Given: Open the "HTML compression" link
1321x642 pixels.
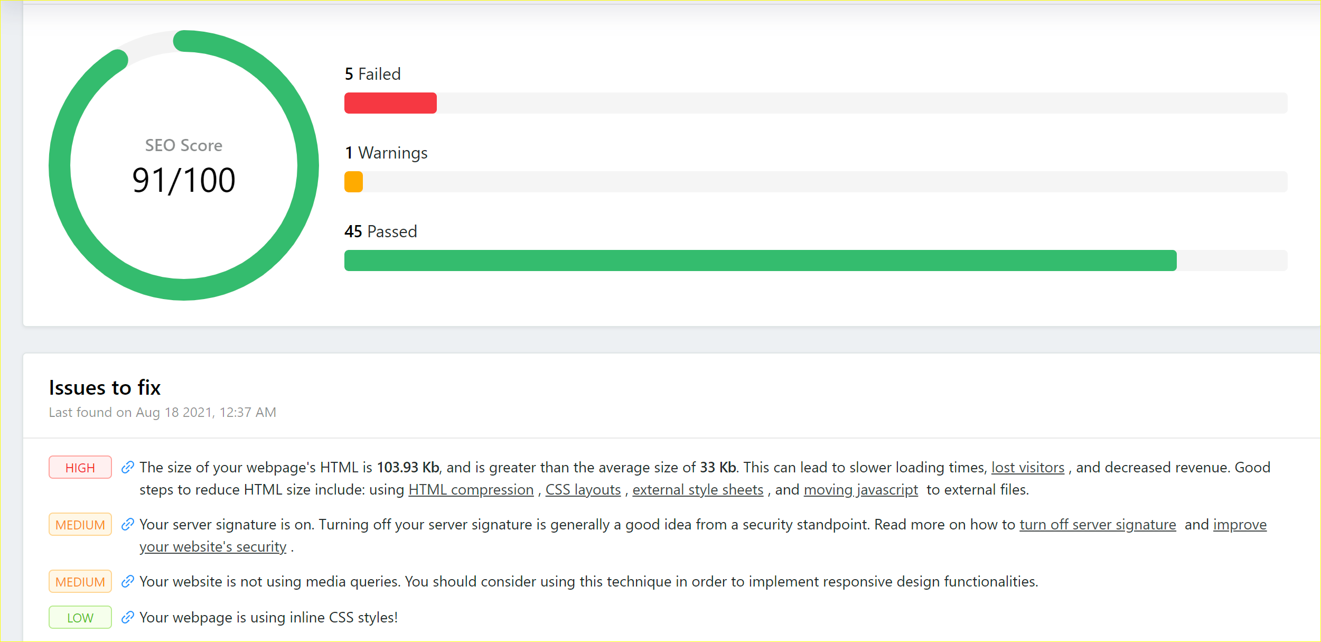Looking at the screenshot, I should (x=471, y=490).
